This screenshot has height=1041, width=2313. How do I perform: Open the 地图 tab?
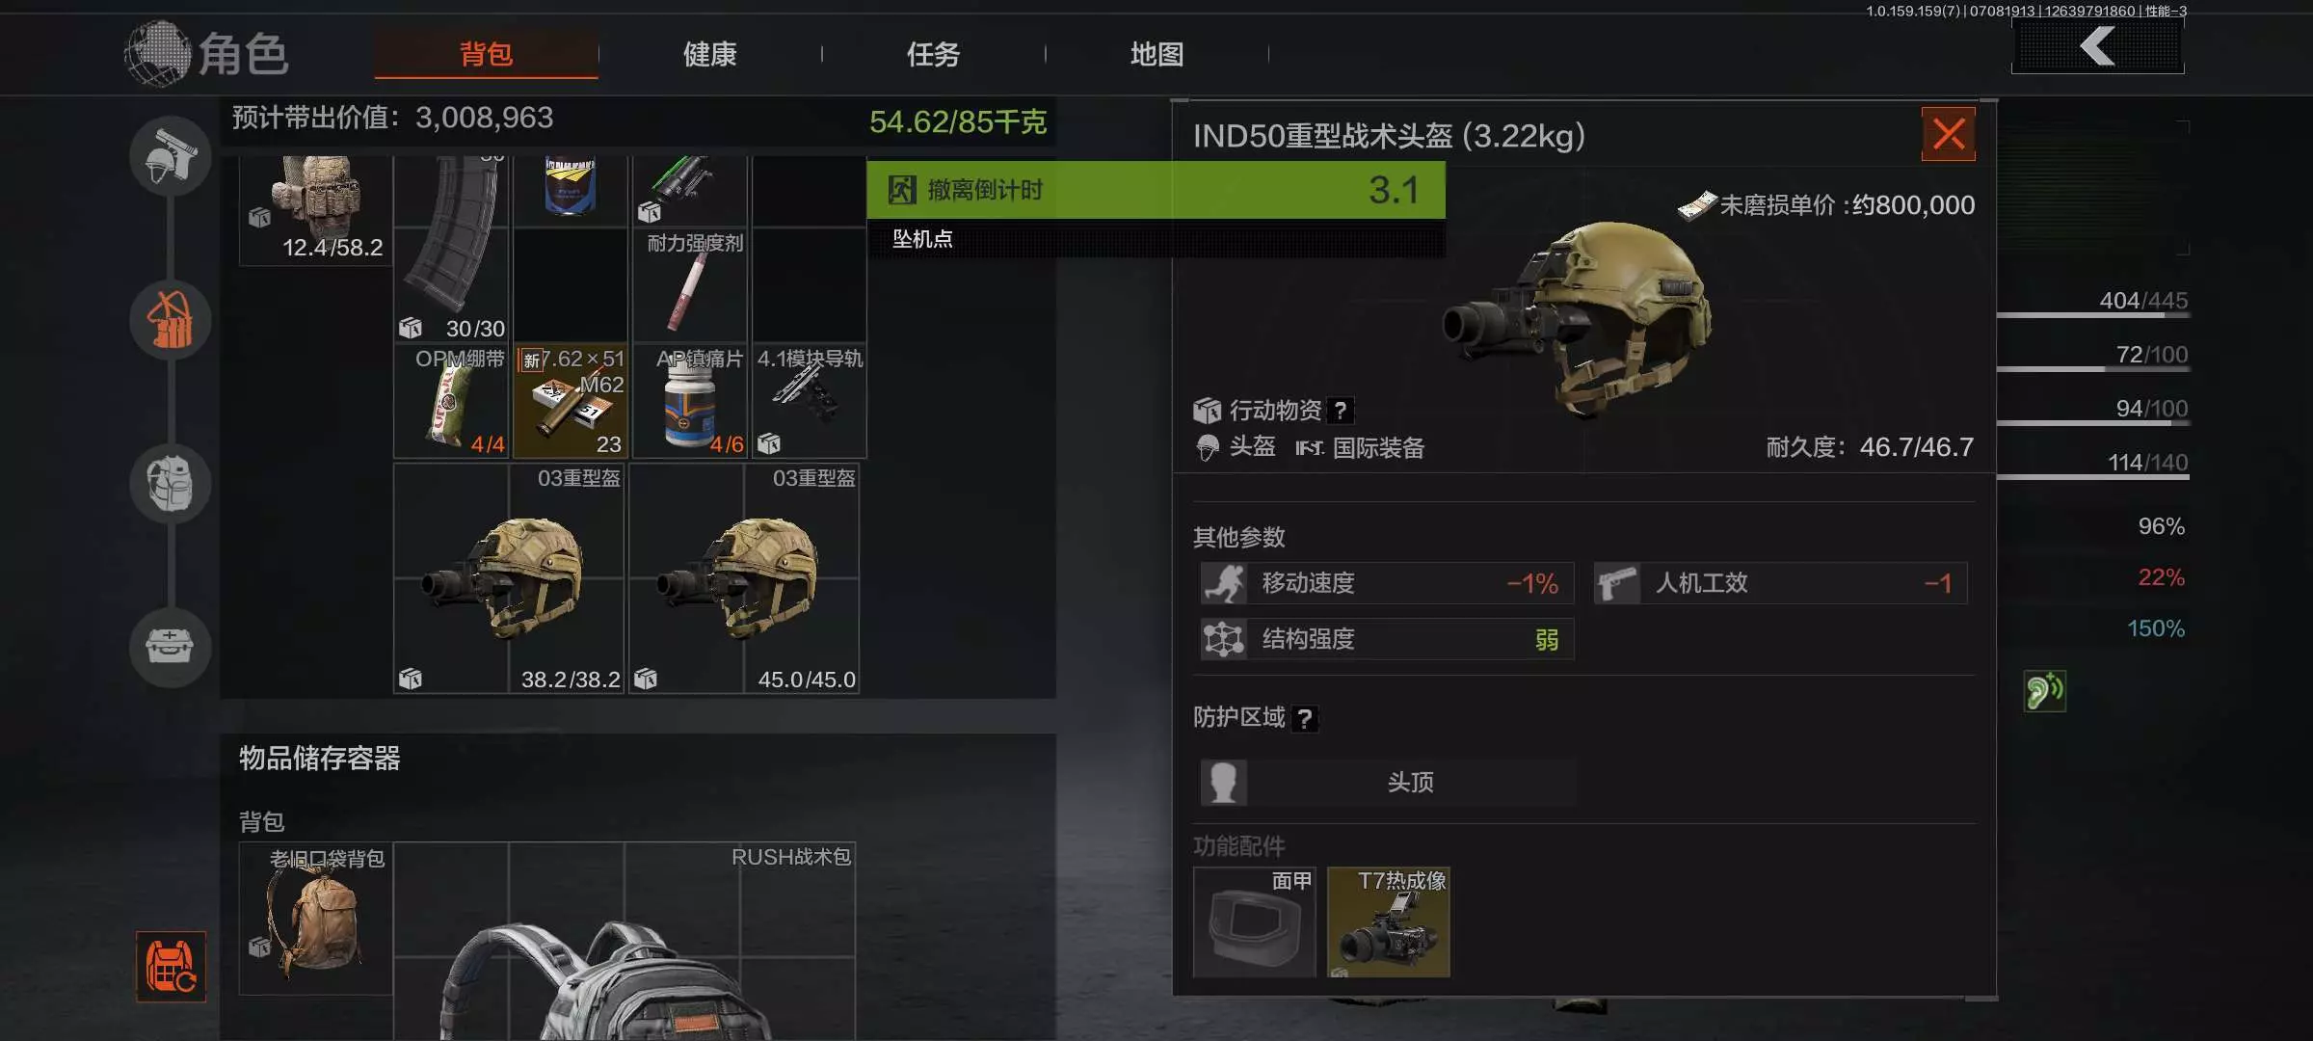[1156, 54]
